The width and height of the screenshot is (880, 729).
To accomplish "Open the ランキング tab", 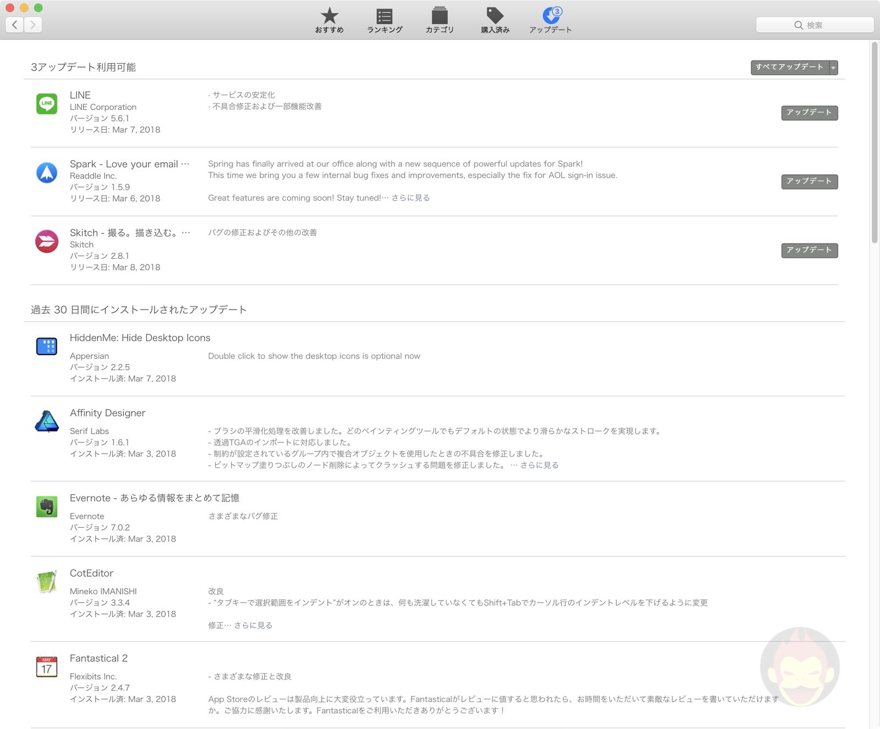I will pyautogui.click(x=384, y=20).
